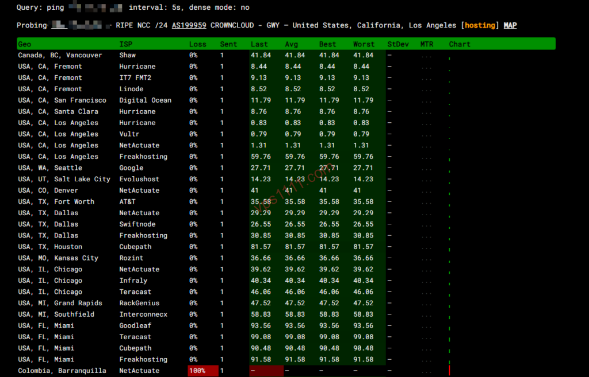
Task: Click the Shaw ISP cell
Action: pos(127,55)
